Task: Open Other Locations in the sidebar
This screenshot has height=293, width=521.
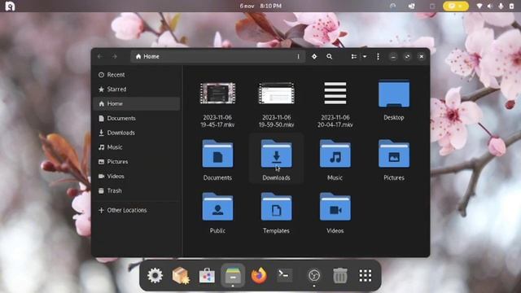Action: point(137,210)
